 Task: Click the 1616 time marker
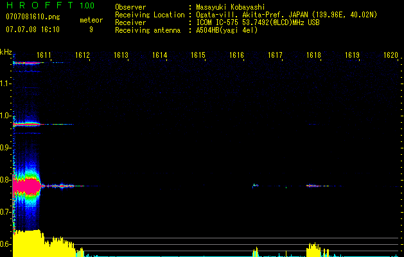(x=236, y=55)
